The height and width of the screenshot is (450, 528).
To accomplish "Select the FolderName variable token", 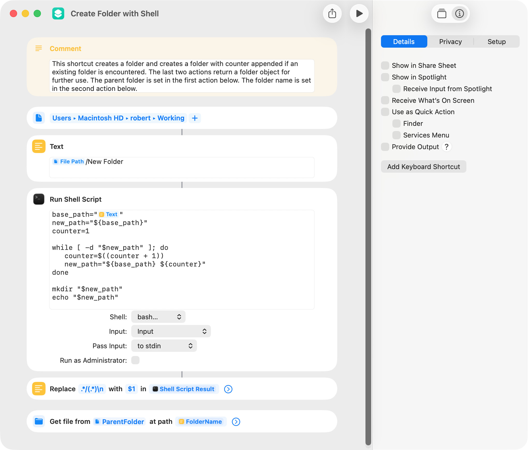I will tap(201, 422).
